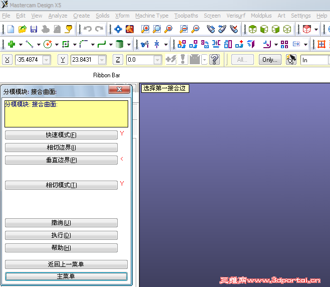Select the trim/break scissors tool
330x287 pixels.
pyautogui.click(x=145, y=44)
